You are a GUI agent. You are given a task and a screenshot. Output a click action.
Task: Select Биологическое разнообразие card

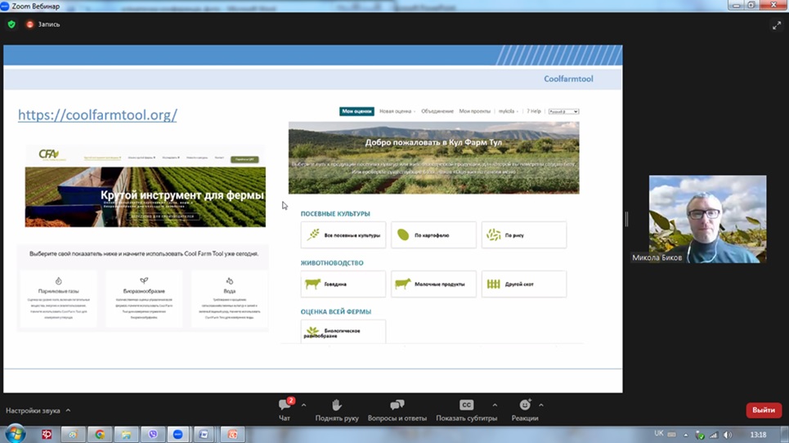click(x=343, y=331)
